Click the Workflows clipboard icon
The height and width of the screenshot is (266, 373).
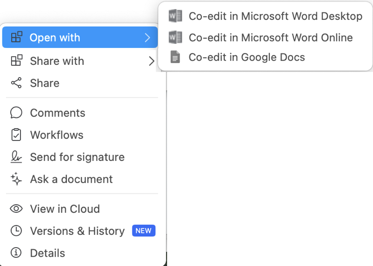(16, 135)
